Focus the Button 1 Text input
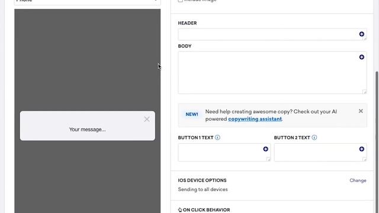This screenshot has width=379, height=213. tap(224, 153)
